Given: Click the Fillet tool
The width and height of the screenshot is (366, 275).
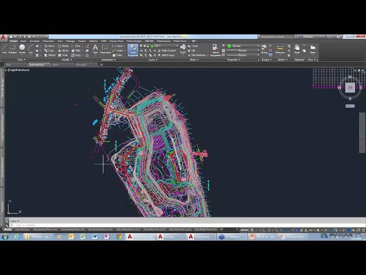Looking at the screenshot, I should click(76, 50).
